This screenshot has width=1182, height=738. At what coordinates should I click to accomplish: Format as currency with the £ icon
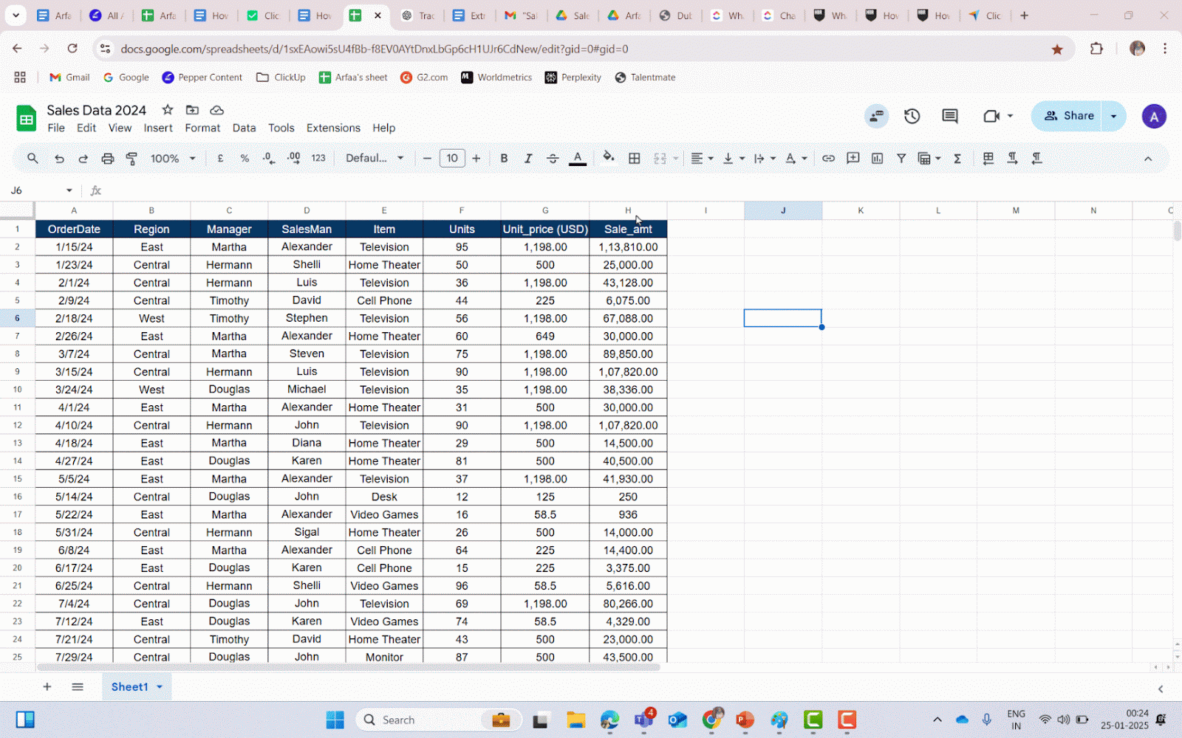(220, 158)
